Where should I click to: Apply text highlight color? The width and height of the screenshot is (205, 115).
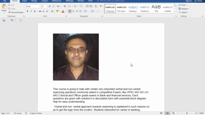[57, 11]
